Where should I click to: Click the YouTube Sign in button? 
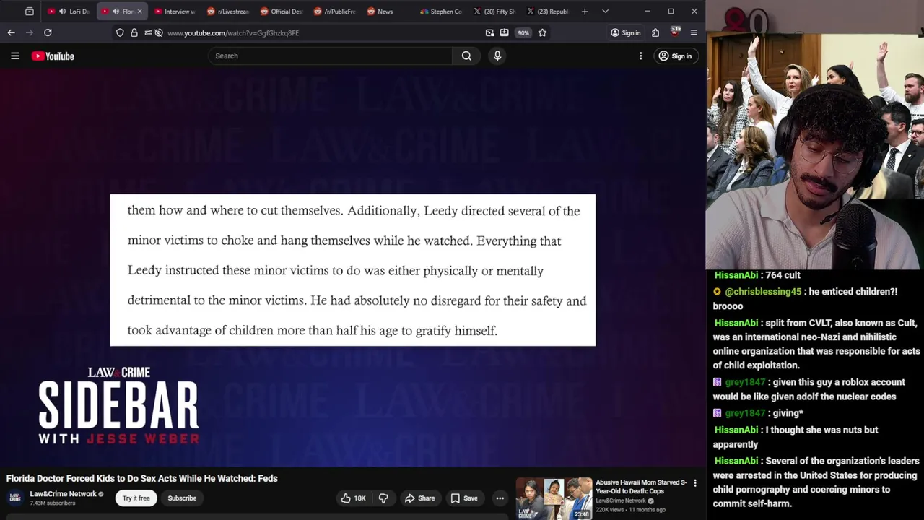pyautogui.click(x=675, y=56)
